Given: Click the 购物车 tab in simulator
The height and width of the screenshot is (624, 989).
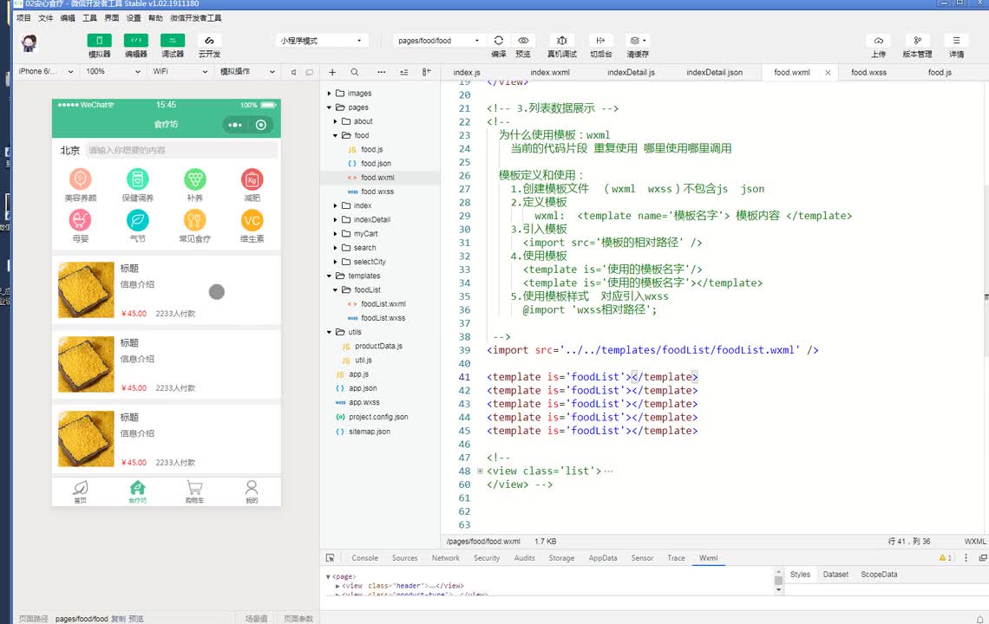Looking at the screenshot, I should point(194,491).
